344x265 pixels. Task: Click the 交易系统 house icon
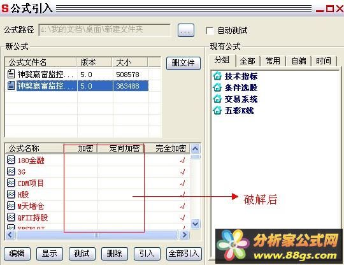(x=217, y=99)
